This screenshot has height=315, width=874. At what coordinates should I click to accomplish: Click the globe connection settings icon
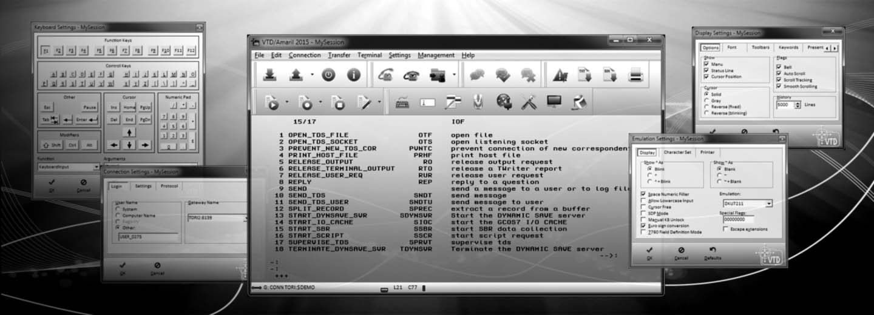tap(503, 102)
